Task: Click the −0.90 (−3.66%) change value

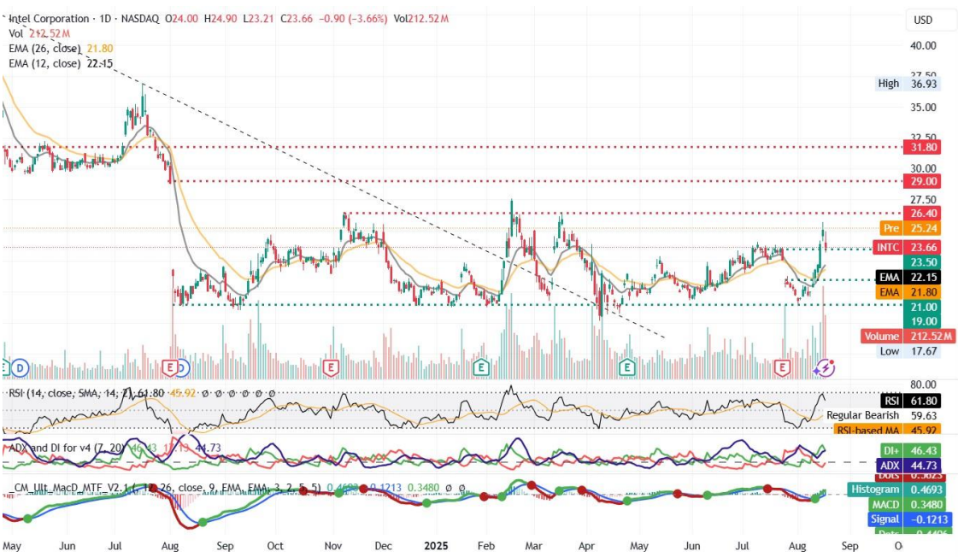Action: coord(352,19)
